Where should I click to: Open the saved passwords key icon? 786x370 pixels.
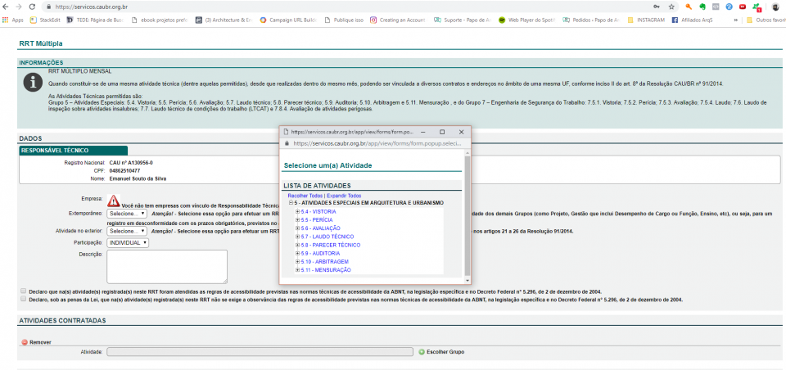click(x=656, y=7)
